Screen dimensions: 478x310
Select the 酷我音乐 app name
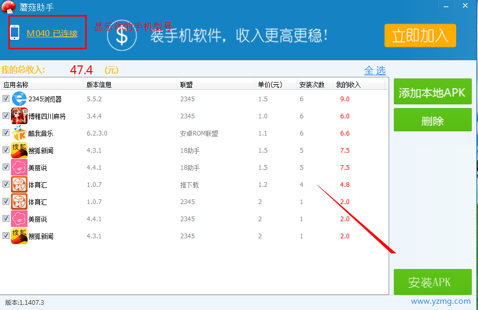[41, 133]
